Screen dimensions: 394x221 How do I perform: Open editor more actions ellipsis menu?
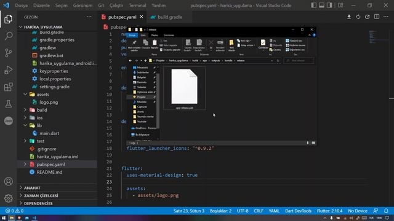tap(386, 17)
